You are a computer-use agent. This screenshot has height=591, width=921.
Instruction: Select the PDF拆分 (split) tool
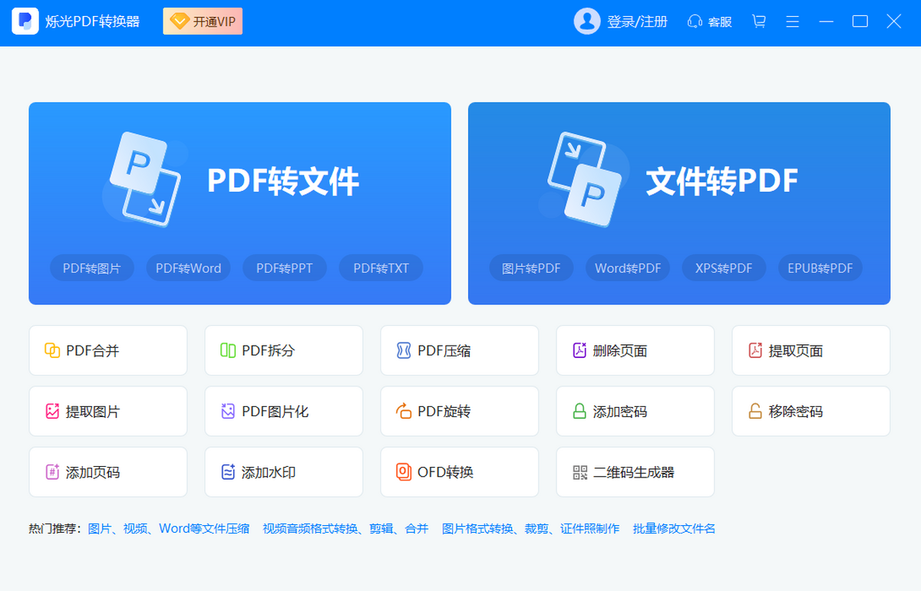tap(283, 350)
